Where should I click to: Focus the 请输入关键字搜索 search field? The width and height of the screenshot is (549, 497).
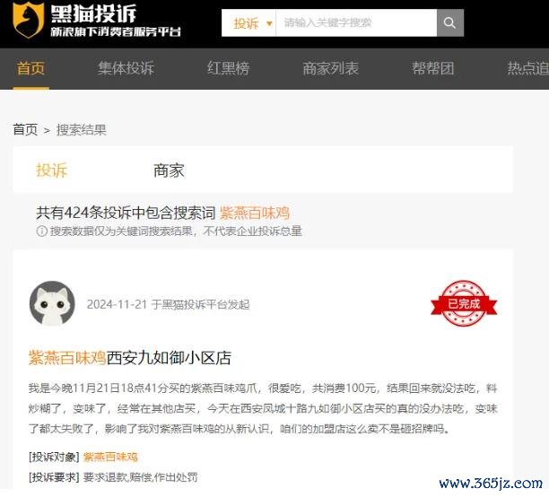click(356, 22)
